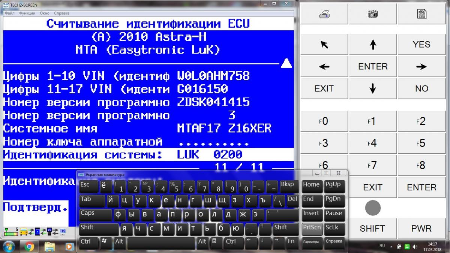This screenshot has height=253, width=450.
Task: Click the RU language indicator in taskbar
Action: (x=382, y=246)
